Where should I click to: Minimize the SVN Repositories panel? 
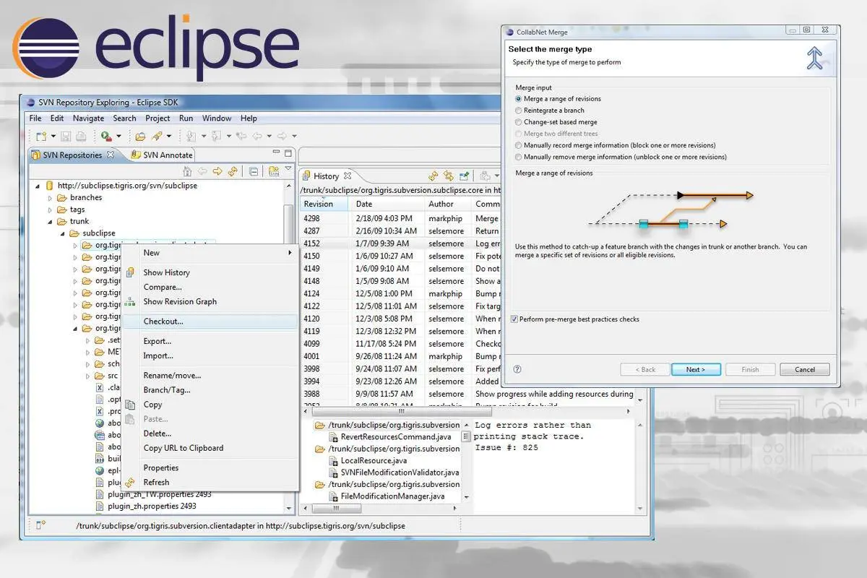pyautogui.click(x=276, y=152)
